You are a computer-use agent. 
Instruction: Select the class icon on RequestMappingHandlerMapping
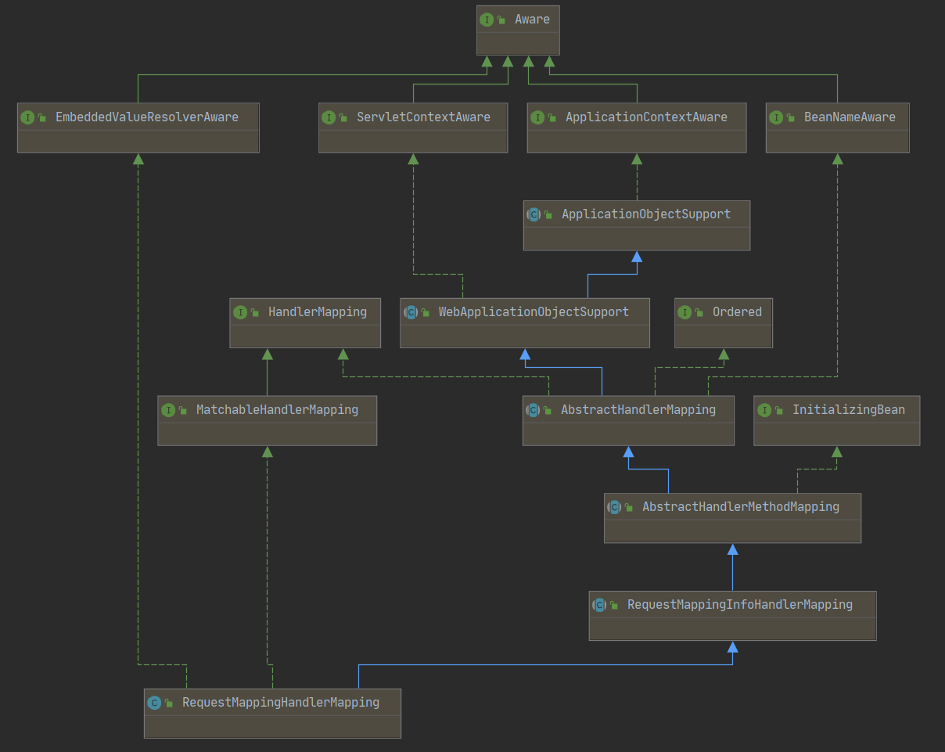pyautogui.click(x=155, y=702)
